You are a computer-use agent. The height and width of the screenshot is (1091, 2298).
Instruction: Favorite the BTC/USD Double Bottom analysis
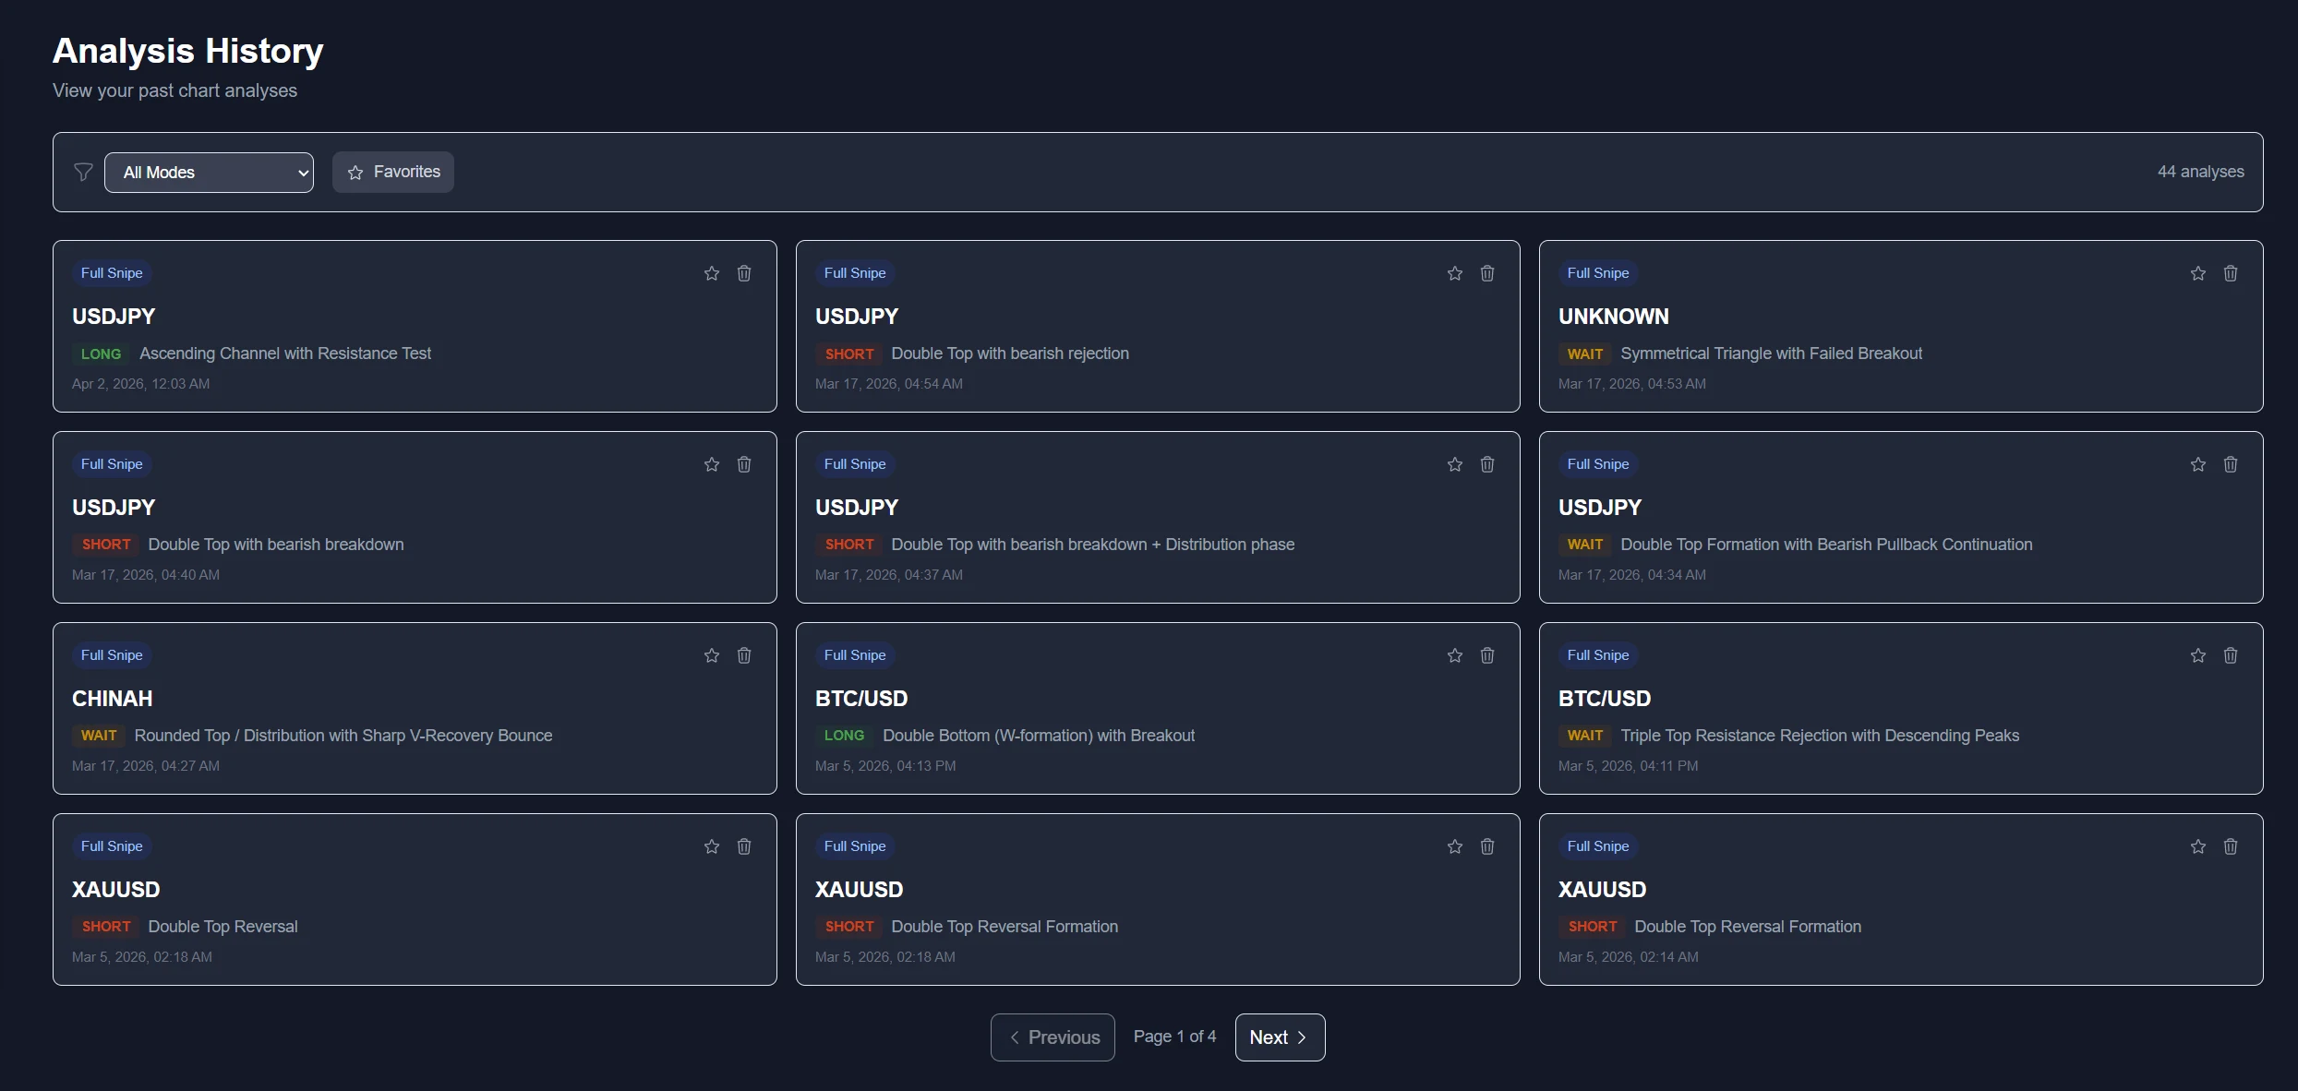coord(1455,655)
